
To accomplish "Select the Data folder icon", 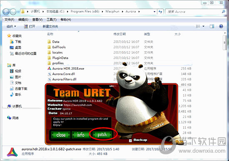I will click(49, 42).
